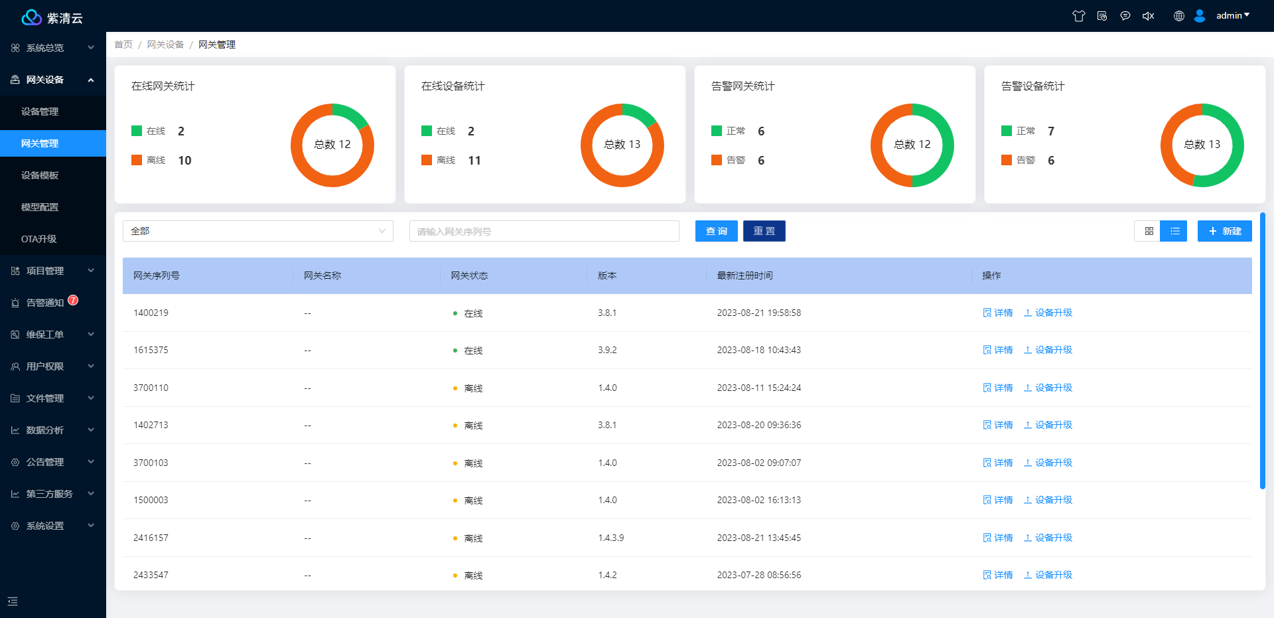Click 设备升级 for gateway 2433547
The height and width of the screenshot is (618, 1274).
[x=1048, y=575]
